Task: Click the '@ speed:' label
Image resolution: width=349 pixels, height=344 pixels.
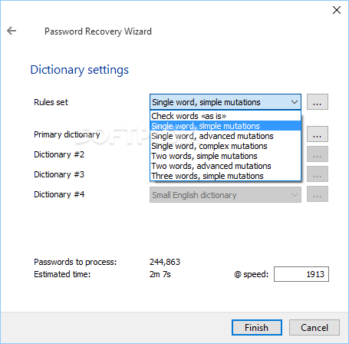Action: point(251,274)
